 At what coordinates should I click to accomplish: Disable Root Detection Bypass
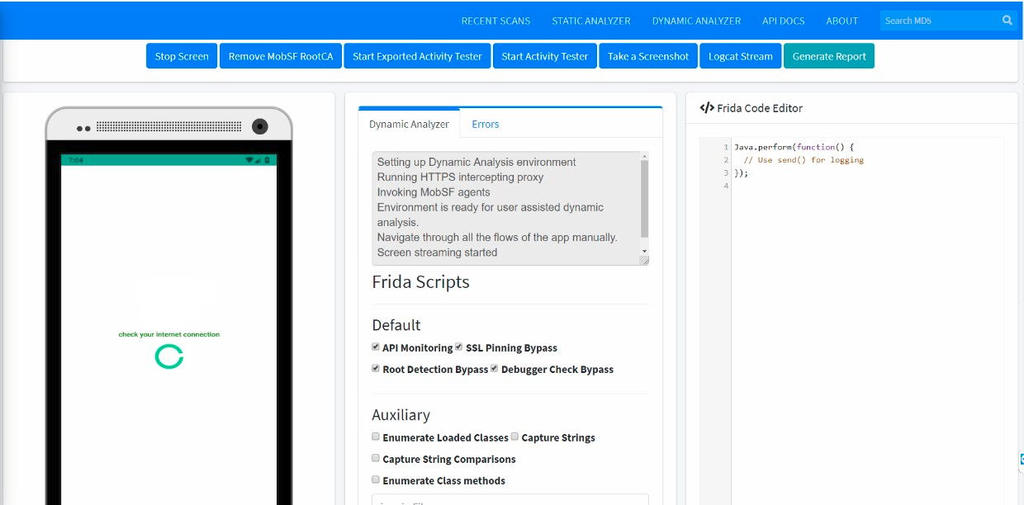click(x=375, y=368)
